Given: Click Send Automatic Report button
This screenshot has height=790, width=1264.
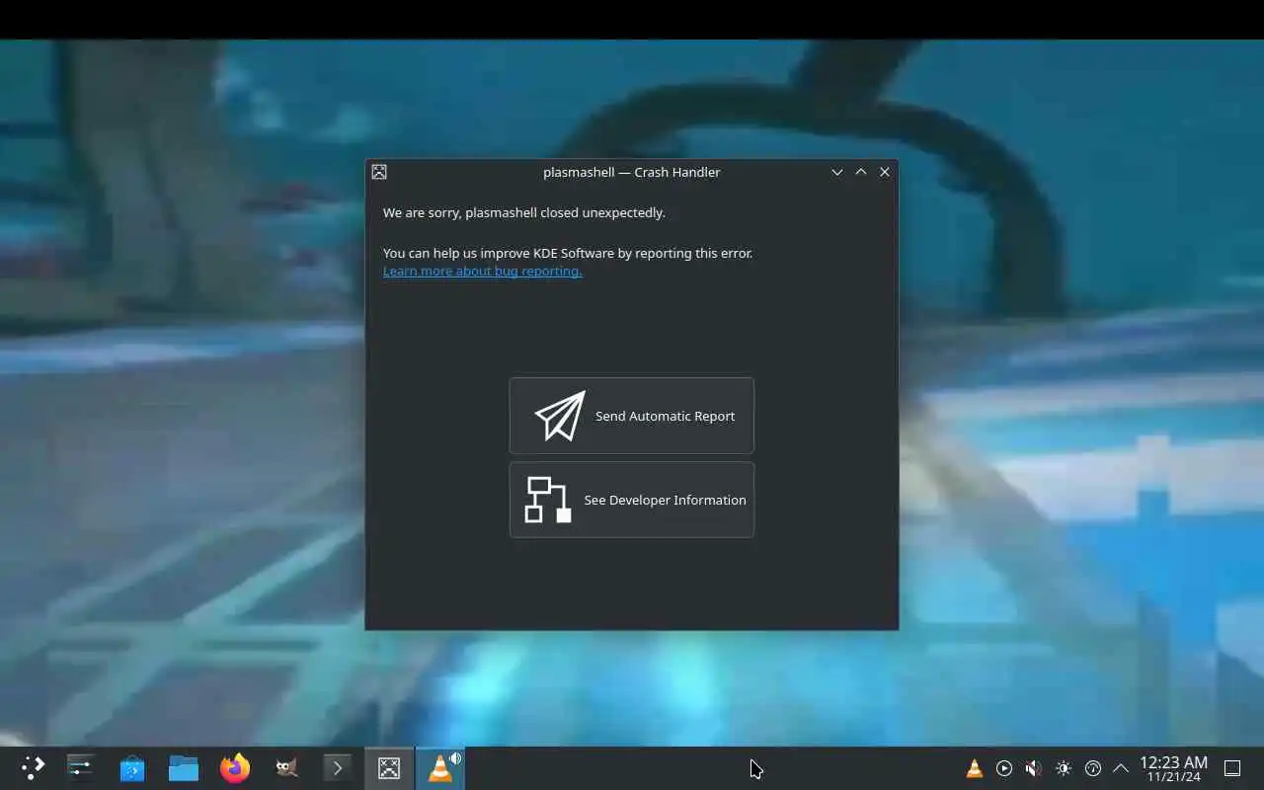Looking at the screenshot, I should [x=632, y=416].
